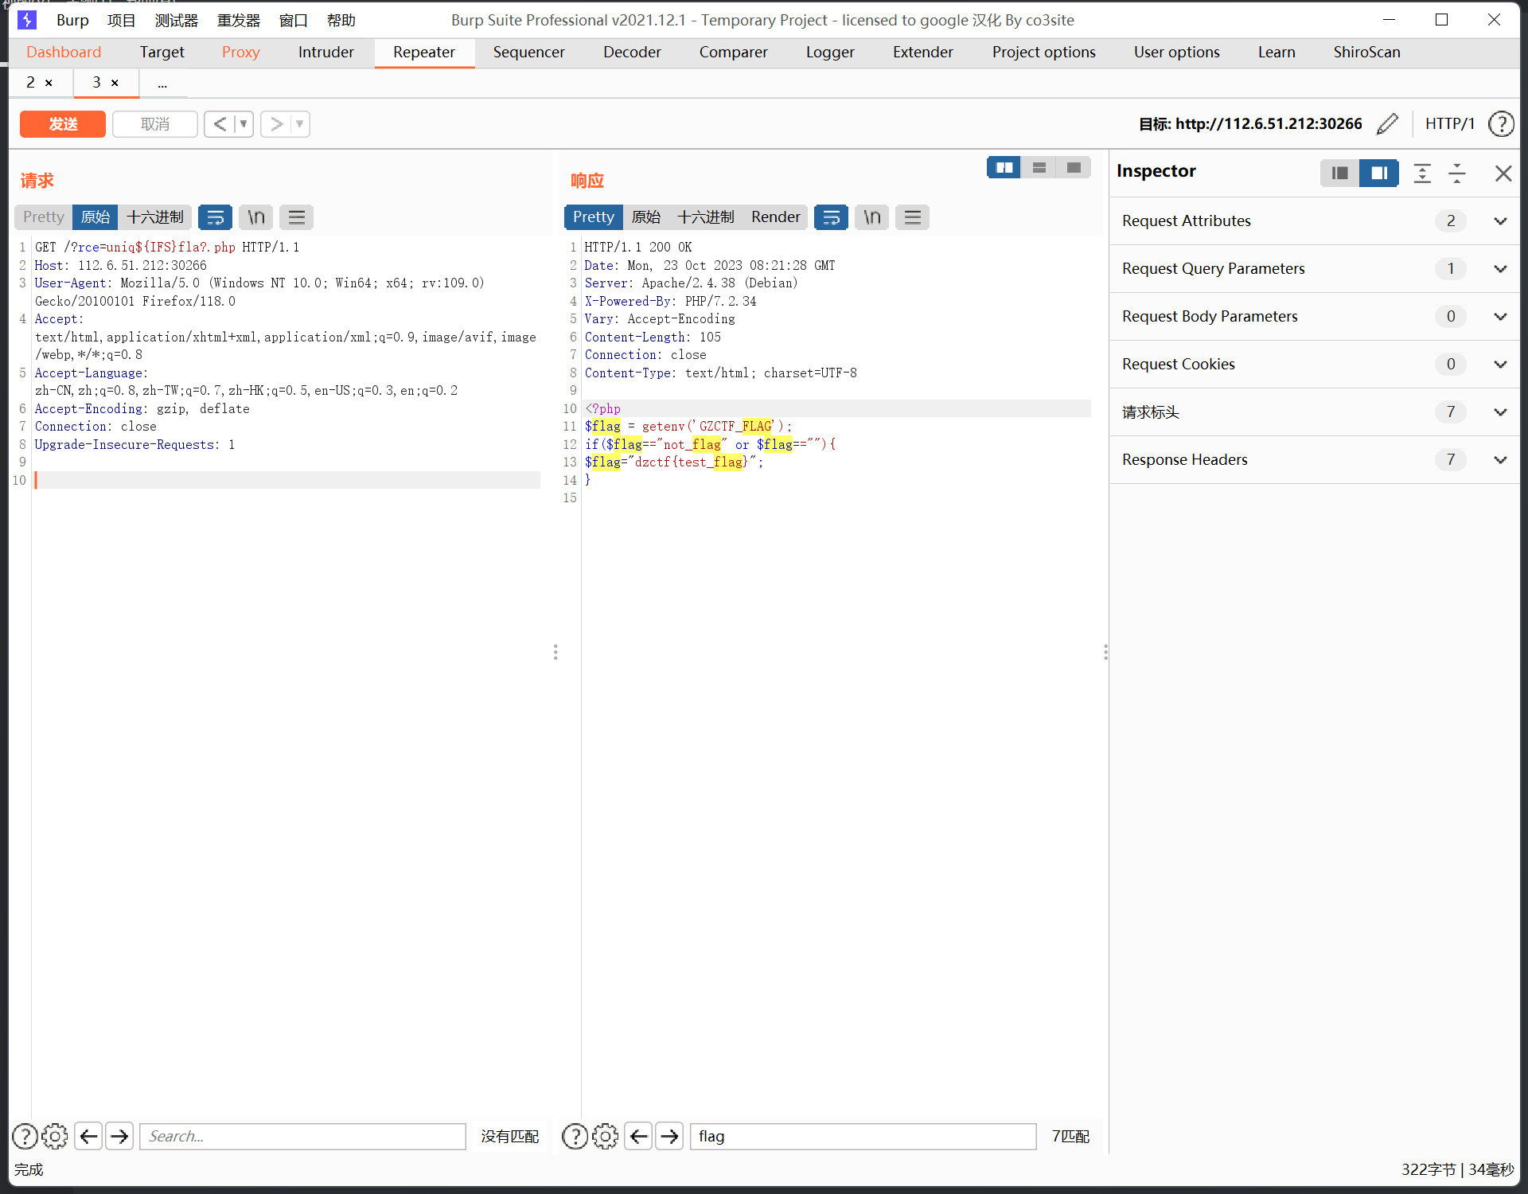Focus the response search field containing flag

(x=863, y=1136)
